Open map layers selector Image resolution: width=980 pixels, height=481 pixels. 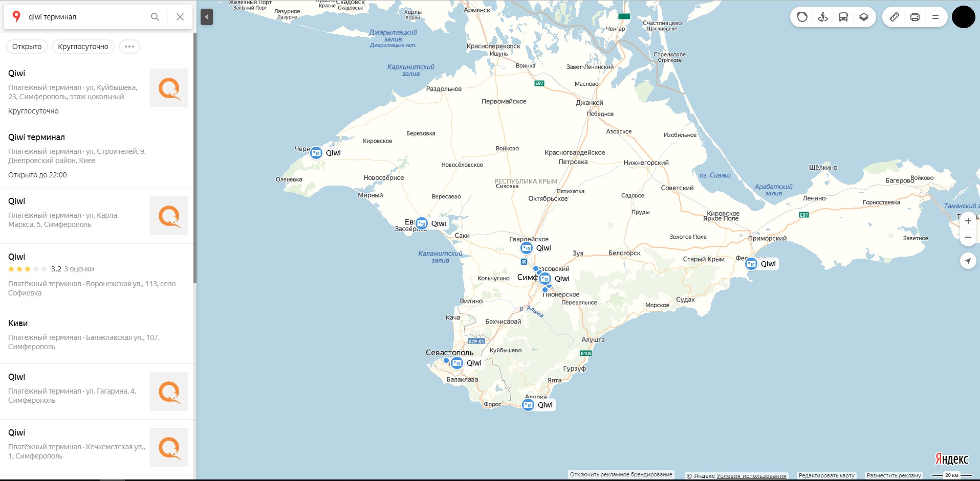864,17
